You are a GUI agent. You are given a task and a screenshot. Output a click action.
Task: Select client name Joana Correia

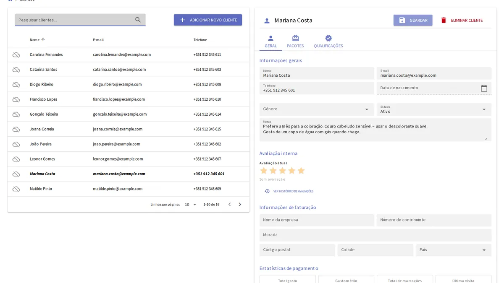coord(42,129)
